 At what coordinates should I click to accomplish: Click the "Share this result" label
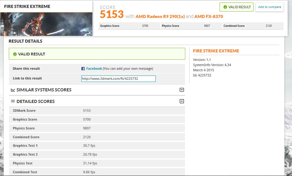coord(26,69)
